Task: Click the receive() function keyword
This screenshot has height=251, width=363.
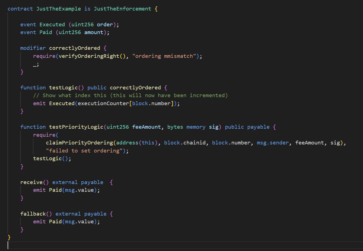Action: pyautogui.click(x=35, y=182)
